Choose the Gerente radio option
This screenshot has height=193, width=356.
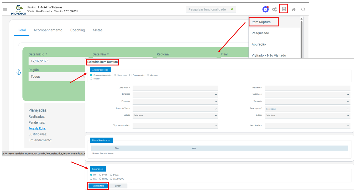[148, 75]
